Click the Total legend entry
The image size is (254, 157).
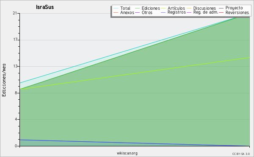[125, 8]
